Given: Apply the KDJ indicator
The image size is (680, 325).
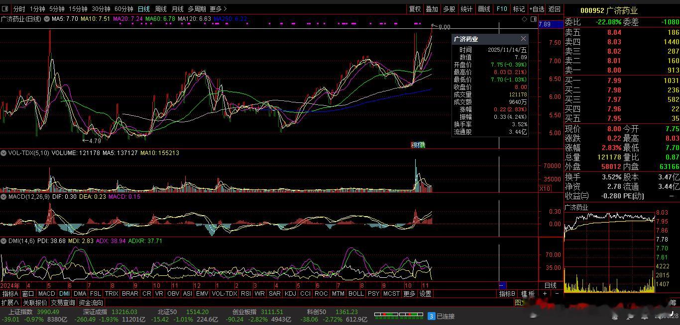Looking at the screenshot, I should pyautogui.click(x=290, y=294).
